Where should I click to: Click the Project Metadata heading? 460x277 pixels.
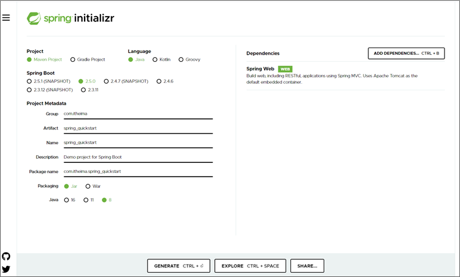click(46, 103)
